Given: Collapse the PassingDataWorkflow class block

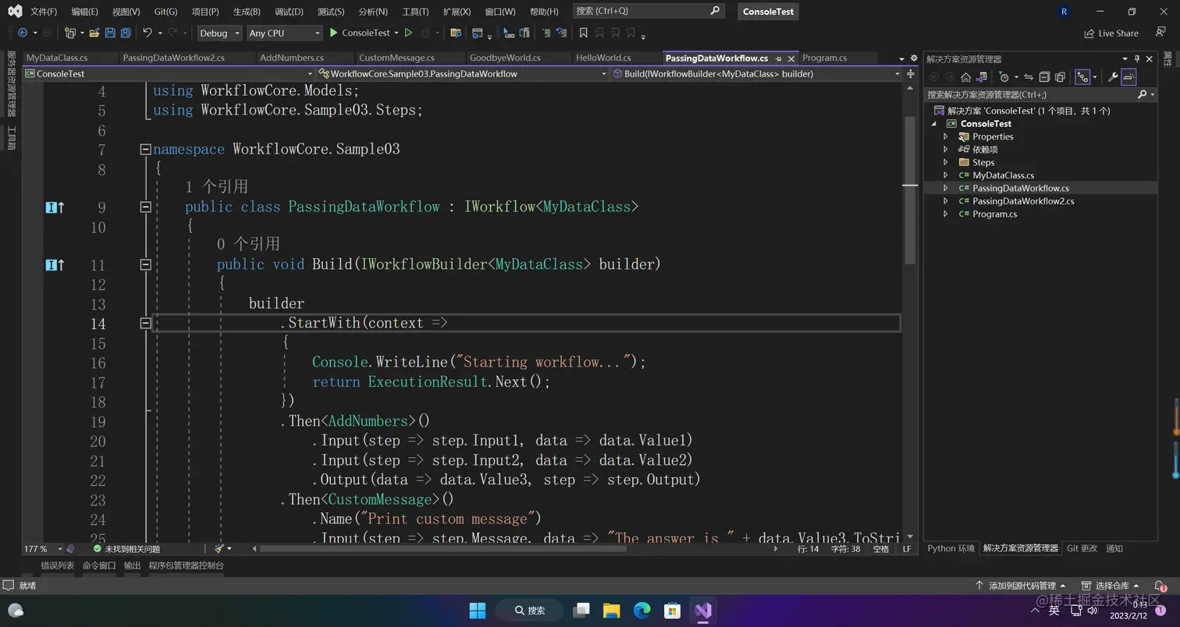Looking at the screenshot, I should coord(145,207).
